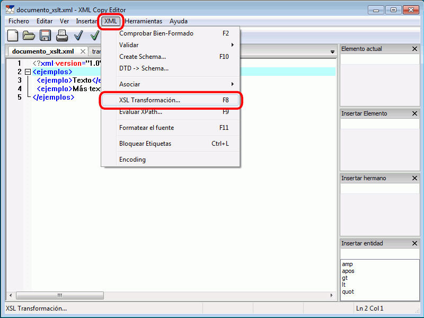Select the quot entity
This screenshot has height=318, width=424.
pos(348,291)
